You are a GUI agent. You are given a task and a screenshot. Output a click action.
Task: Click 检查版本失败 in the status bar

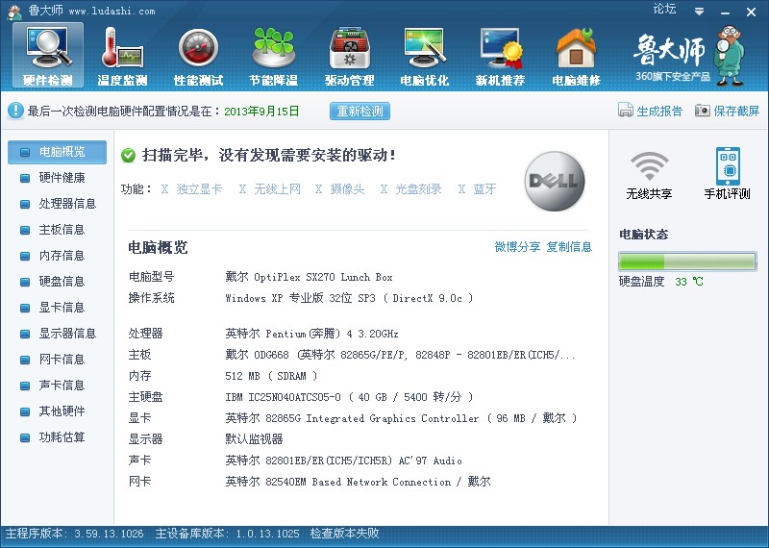pos(345,534)
